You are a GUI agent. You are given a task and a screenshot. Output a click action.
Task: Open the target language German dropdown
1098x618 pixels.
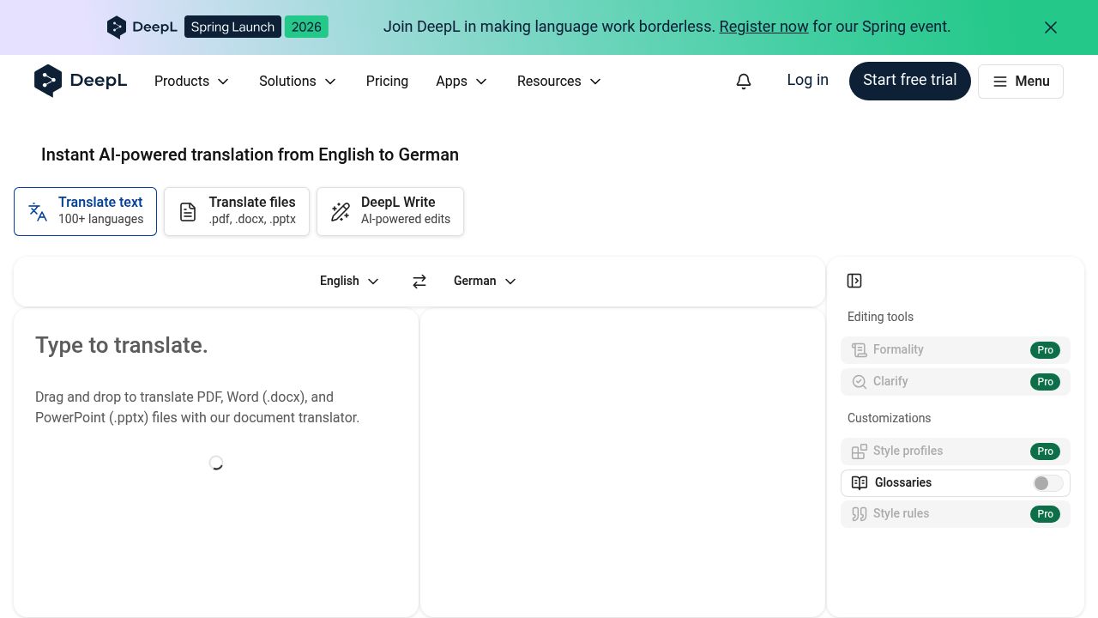[484, 281]
